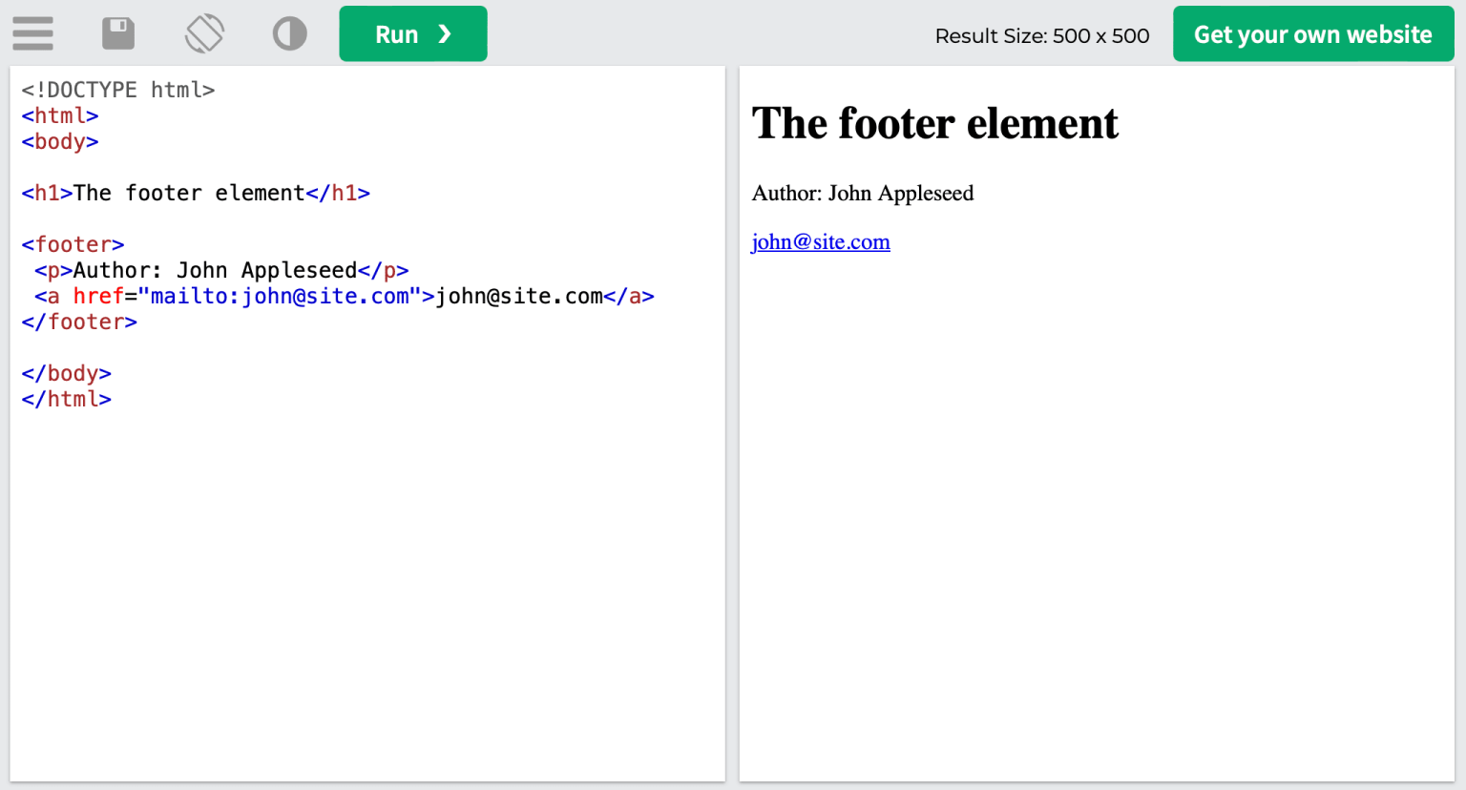Viewport: 1466px width, 790px height.
Task: Click the closing footer tag in the editor
Action: (78, 322)
